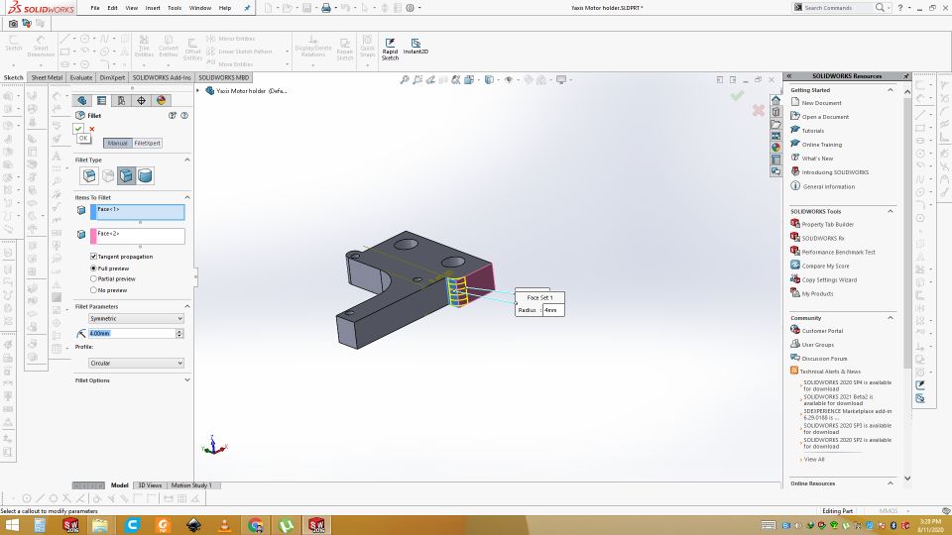This screenshot has height=535, width=952.
Task: Open Symmetric fillet method dropdown
Action: (136, 318)
